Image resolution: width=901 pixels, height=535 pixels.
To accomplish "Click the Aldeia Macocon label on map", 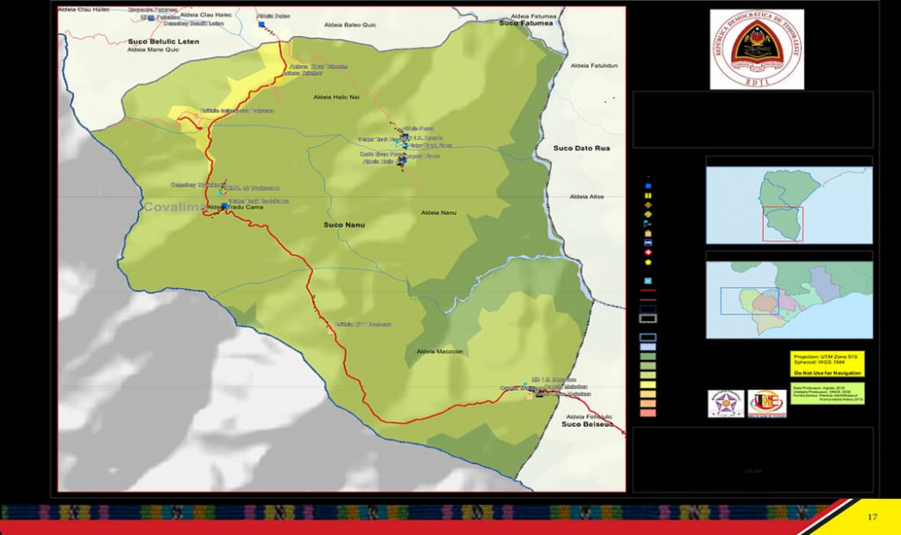I will coord(440,352).
